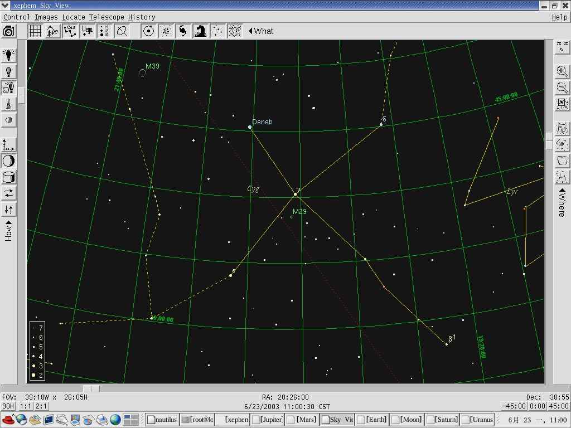Open the Locate menu
571x428 pixels.
point(74,17)
